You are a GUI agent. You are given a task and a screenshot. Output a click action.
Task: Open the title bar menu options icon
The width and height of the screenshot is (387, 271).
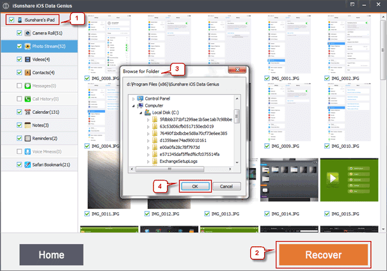click(x=352, y=4)
